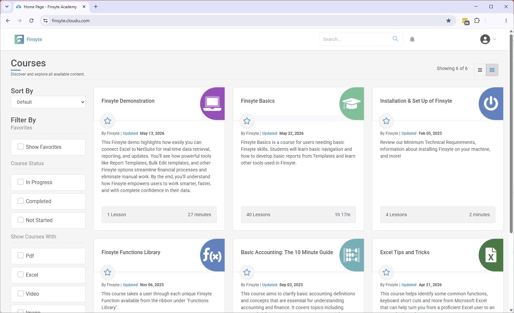Image resolution: width=514 pixels, height=313 pixels.
Task: Favorite the Finsyte Demonstration course
Action: click(108, 121)
